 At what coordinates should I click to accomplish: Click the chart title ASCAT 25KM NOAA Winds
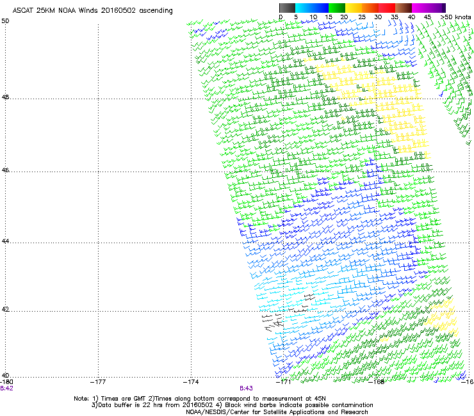92,11
